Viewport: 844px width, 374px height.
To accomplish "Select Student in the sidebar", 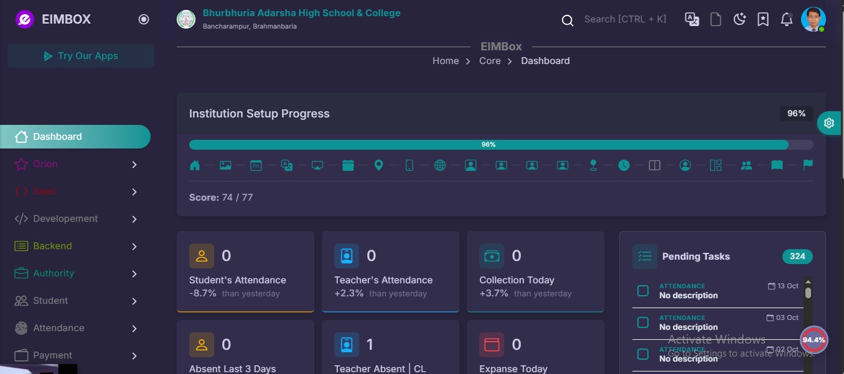I will 75,301.
